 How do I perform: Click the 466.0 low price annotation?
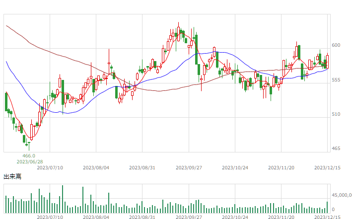[29, 155]
